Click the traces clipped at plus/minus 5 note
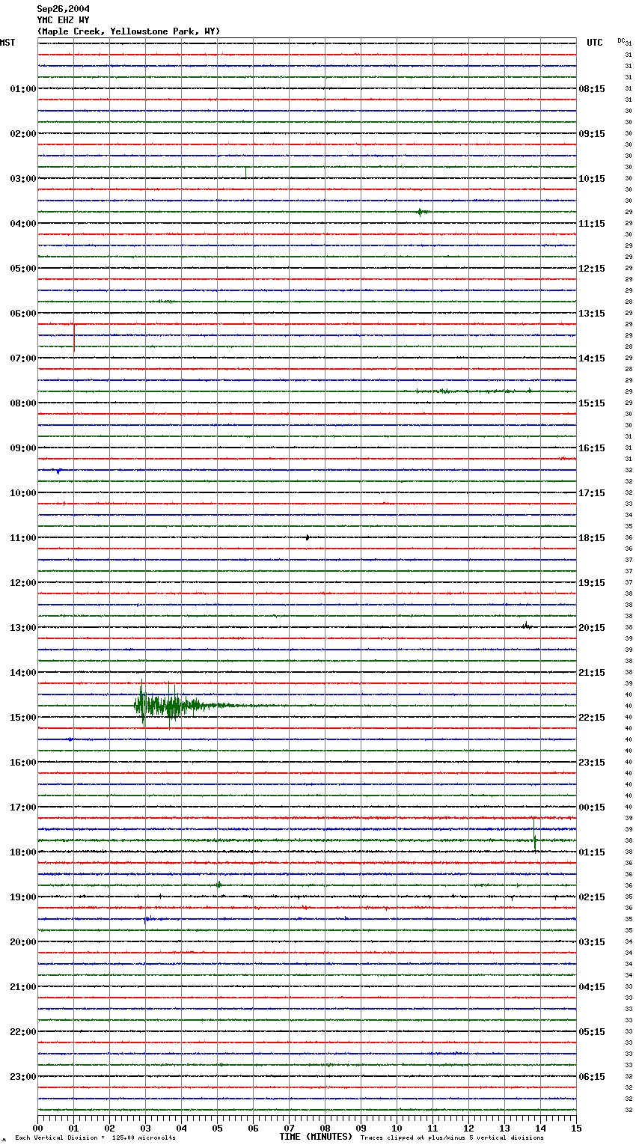This screenshot has width=636, height=1148. 452,1138
